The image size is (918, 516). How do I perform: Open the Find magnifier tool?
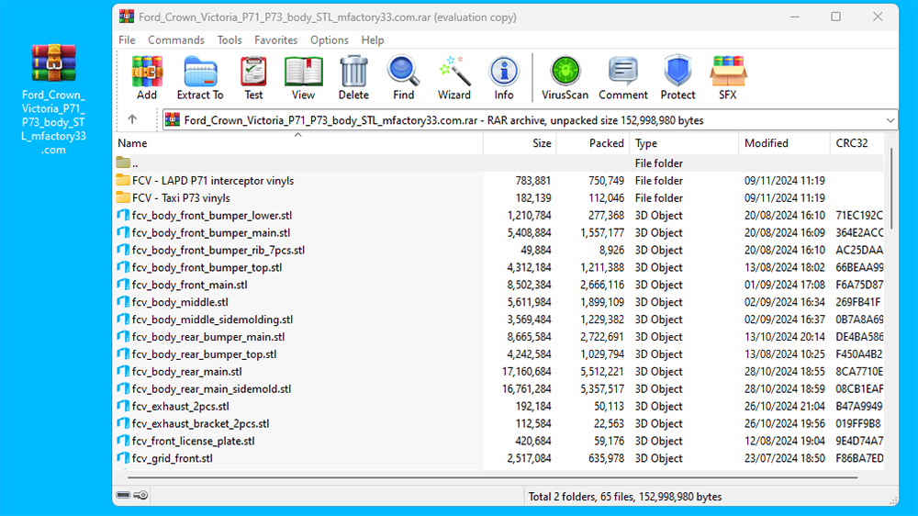[403, 78]
